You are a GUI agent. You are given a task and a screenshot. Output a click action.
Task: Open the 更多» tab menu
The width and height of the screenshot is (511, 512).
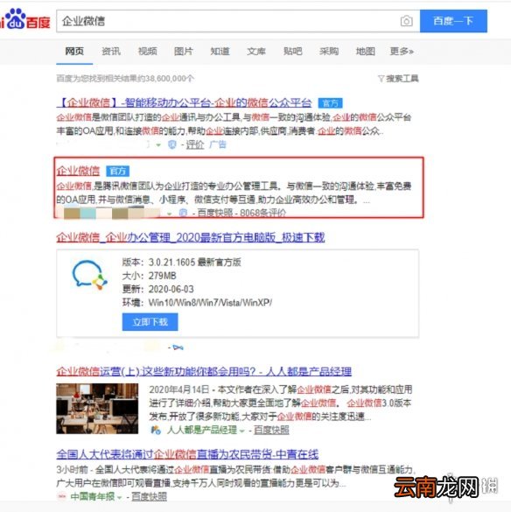click(402, 52)
